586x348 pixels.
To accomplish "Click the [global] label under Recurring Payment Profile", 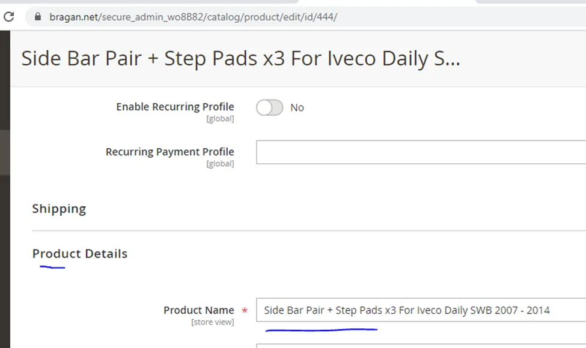I will (220, 164).
